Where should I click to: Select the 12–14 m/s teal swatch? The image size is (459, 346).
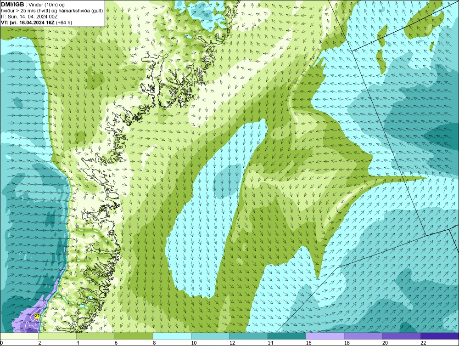248,336
